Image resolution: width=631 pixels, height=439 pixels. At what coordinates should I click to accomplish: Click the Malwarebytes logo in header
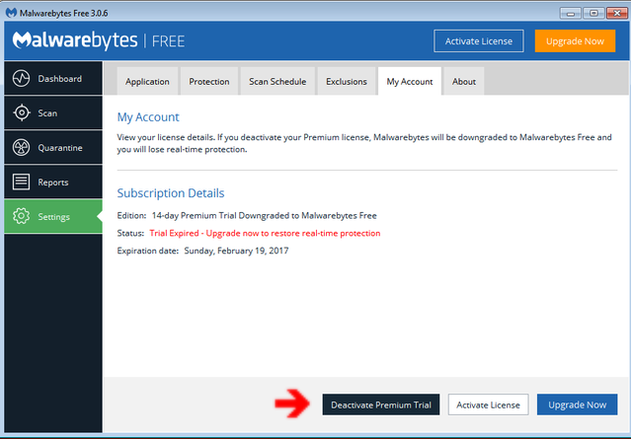point(75,40)
